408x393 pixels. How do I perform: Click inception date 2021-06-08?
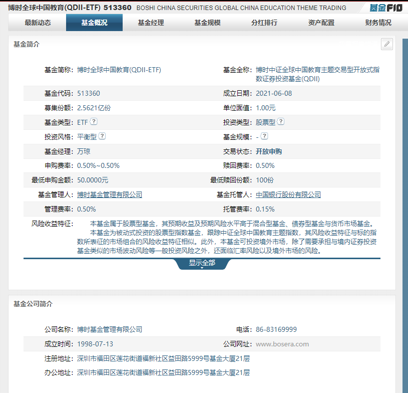pyautogui.click(x=274, y=93)
